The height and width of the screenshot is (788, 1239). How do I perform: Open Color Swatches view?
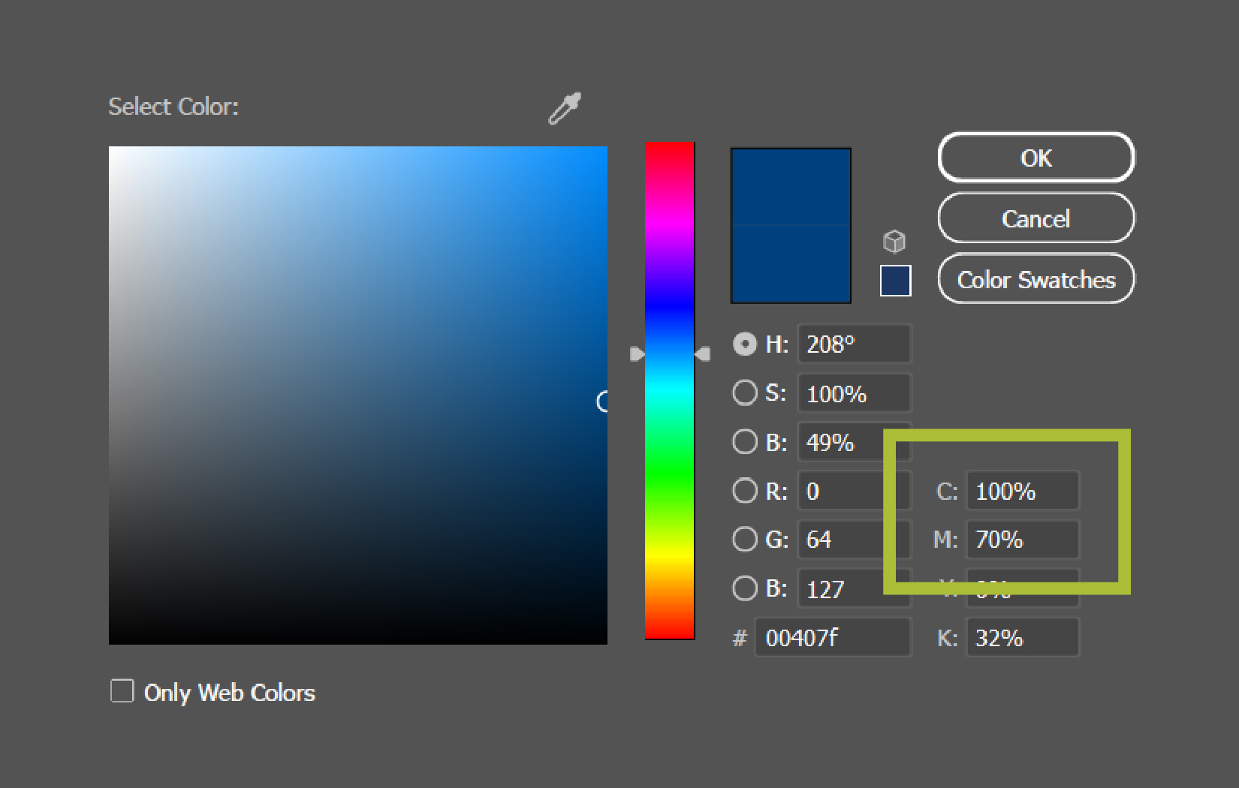coord(1036,279)
